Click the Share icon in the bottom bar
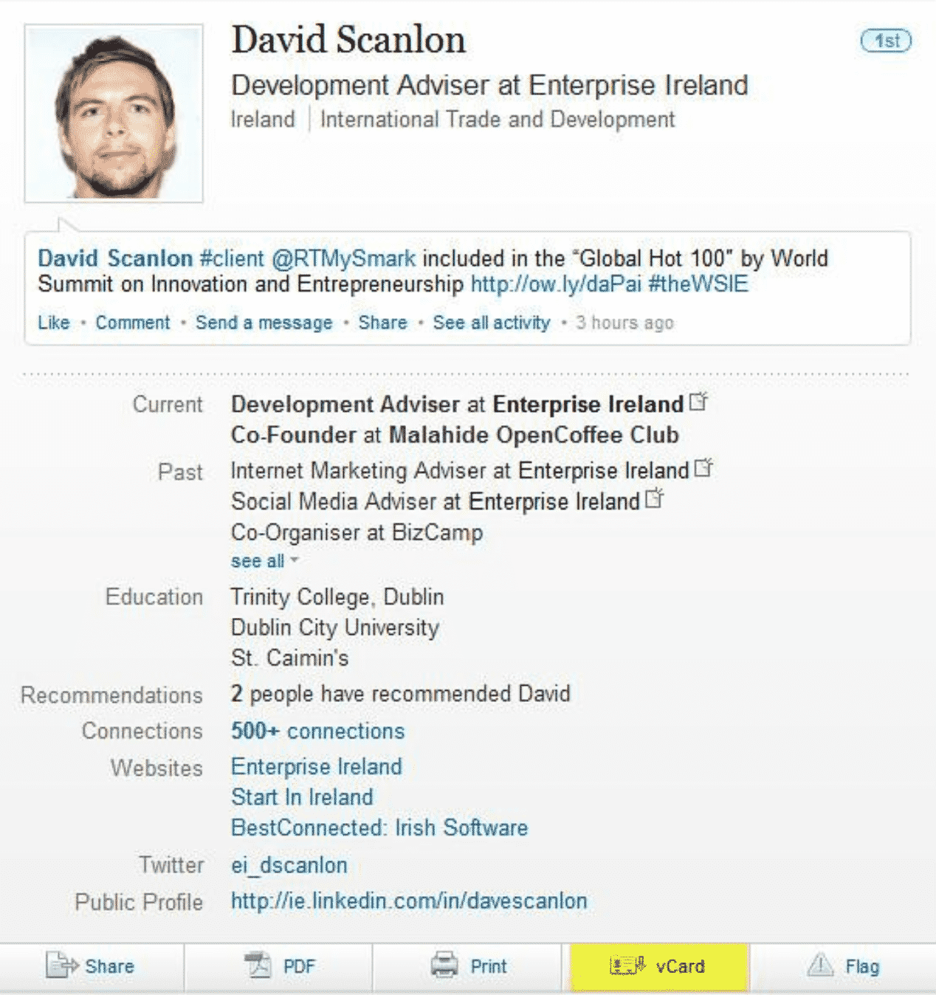 point(61,965)
